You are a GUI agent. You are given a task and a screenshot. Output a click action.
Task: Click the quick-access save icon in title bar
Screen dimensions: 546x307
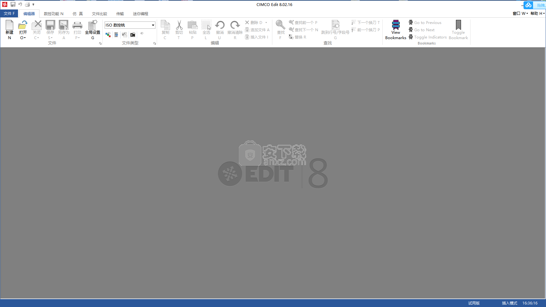pyautogui.click(x=13, y=4)
